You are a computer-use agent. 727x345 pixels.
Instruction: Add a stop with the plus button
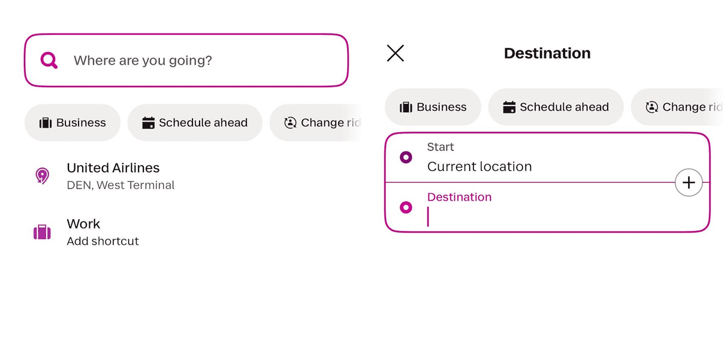(x=689, y=182)
